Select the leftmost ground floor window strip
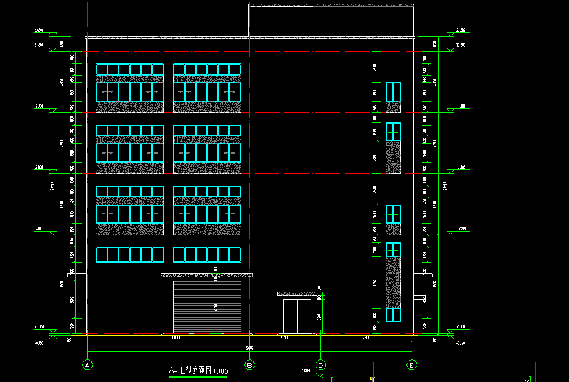The height and width of the screenshot is (382, 569). (130, 255)
